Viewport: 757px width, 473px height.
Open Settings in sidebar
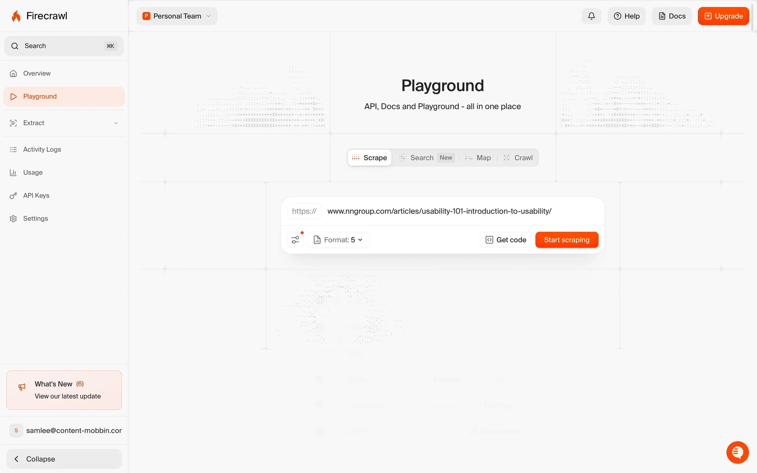(35, 218)
